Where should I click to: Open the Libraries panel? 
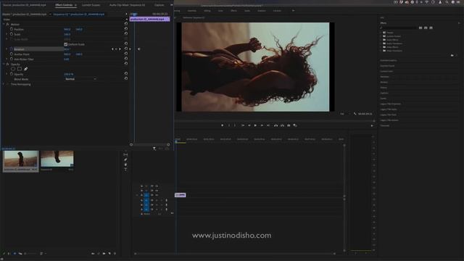tap(384, 77)
